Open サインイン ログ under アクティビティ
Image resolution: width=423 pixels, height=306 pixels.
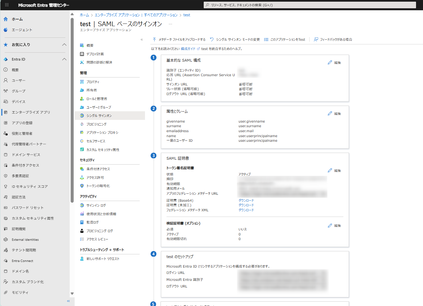(x=96, y=205)
